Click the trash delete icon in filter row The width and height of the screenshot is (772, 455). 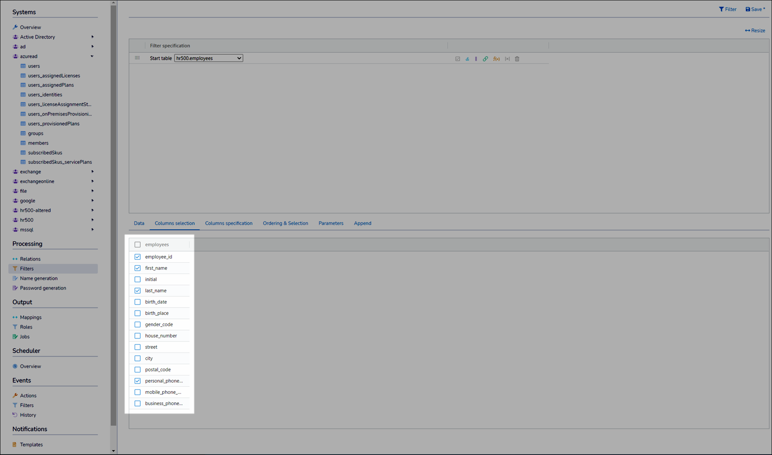click(517, 59)
